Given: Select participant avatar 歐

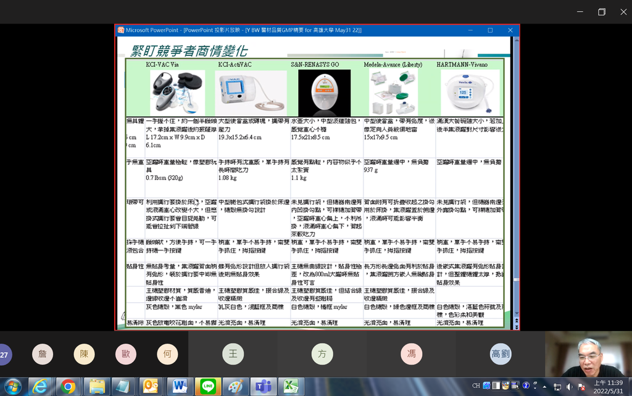Looking at the screenshot, I should click(x=126, y=354).
